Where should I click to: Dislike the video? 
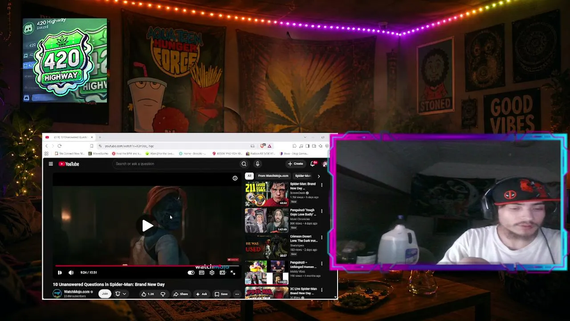[163, 294]
